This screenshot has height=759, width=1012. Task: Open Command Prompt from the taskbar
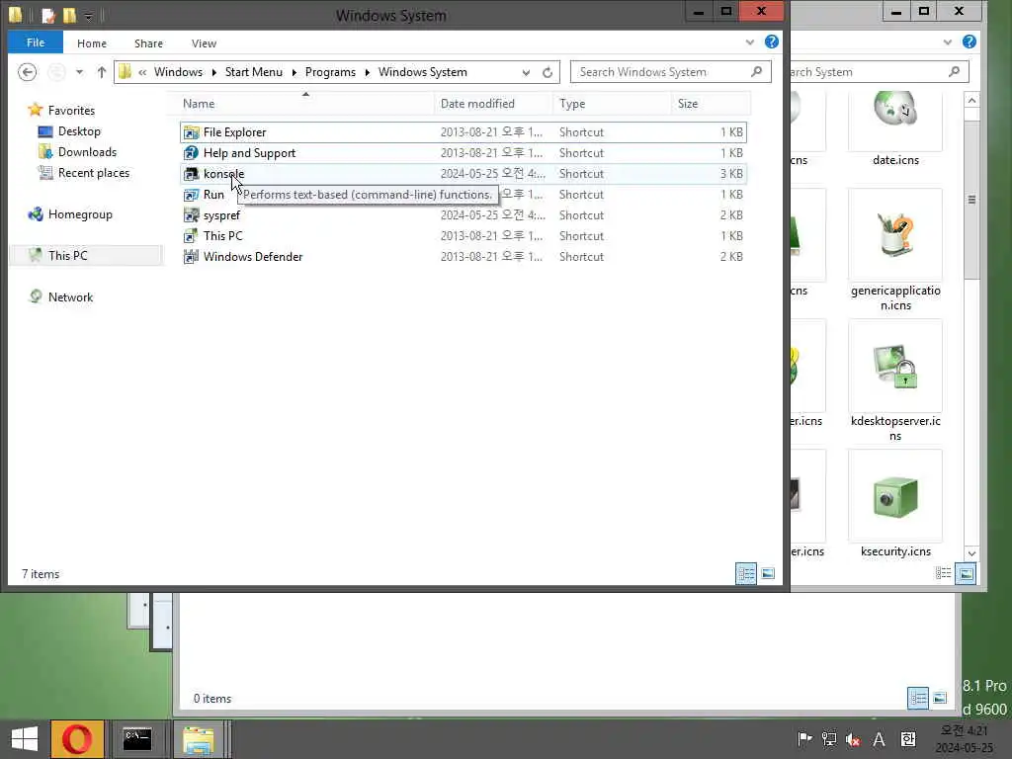coord(137,739)
